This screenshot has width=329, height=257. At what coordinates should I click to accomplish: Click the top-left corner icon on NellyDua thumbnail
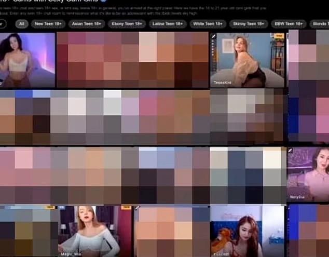pyautogui.click(x=291, y=151)
